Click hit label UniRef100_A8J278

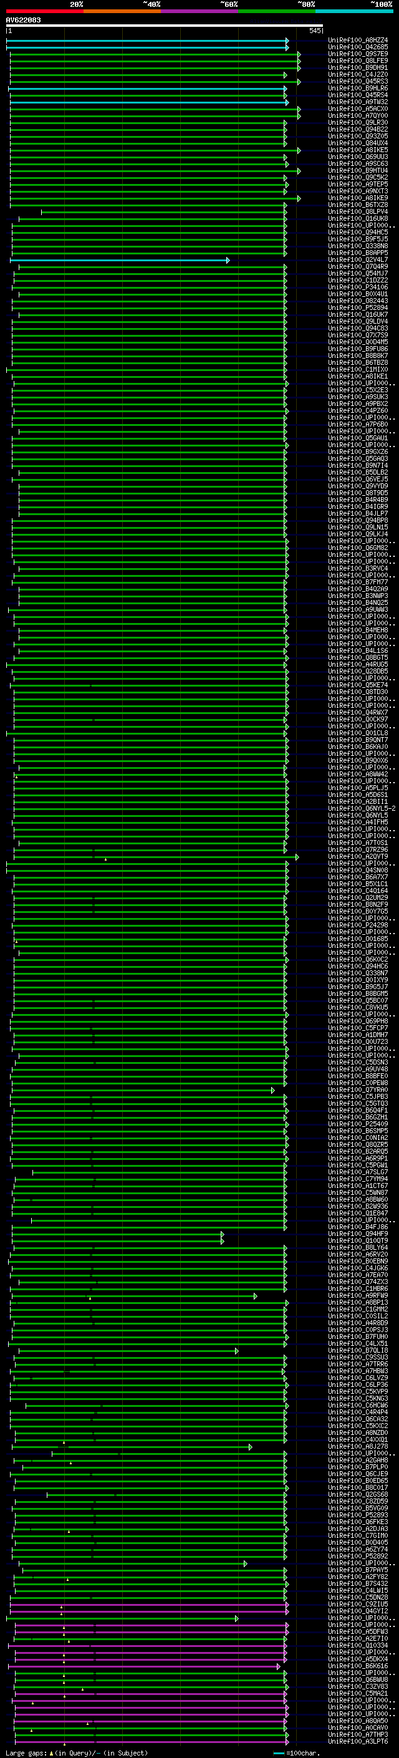click(x=358, y=1446)
